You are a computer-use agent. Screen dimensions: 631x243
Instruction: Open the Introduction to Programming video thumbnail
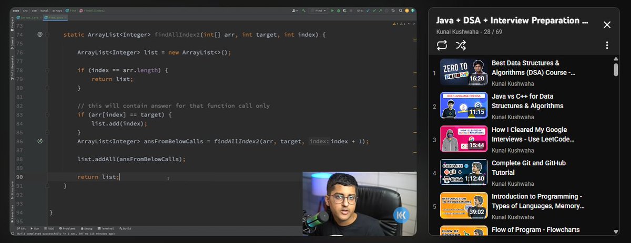tap(463, 206)
